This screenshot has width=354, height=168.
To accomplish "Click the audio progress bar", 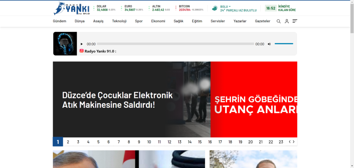I will 175,44.
